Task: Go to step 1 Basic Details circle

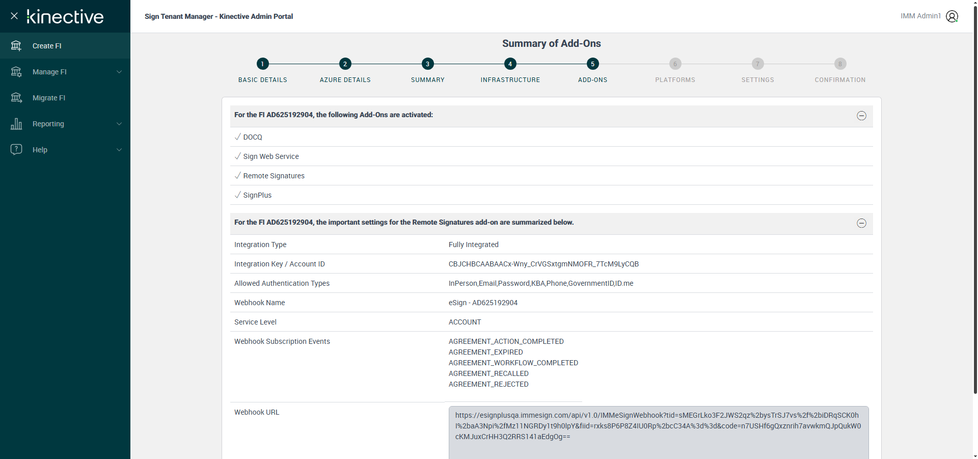Action: click(262, 64)
